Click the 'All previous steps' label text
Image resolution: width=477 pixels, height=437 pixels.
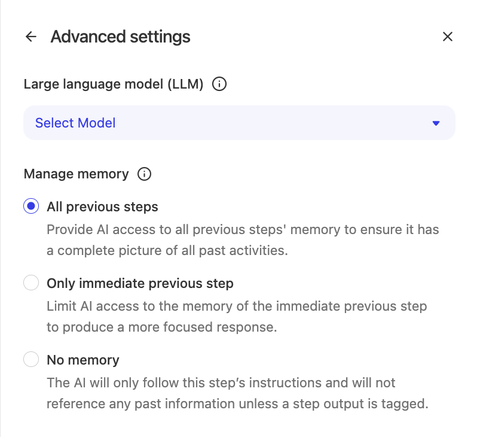click(102, 207)
